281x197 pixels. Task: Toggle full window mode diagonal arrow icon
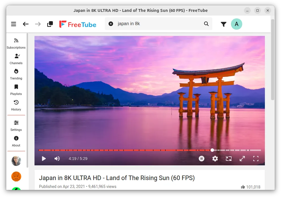242,159
